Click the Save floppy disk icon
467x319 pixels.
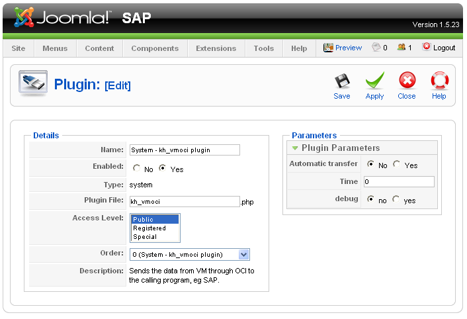[342, 82]
